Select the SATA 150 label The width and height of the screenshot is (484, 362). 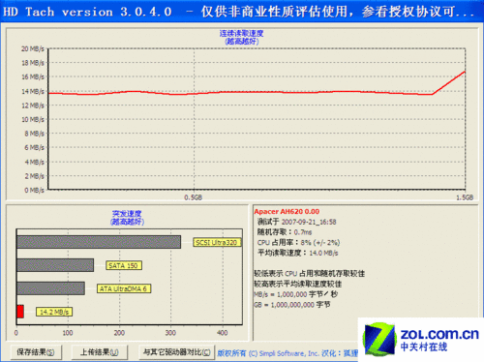pos(124,265)
